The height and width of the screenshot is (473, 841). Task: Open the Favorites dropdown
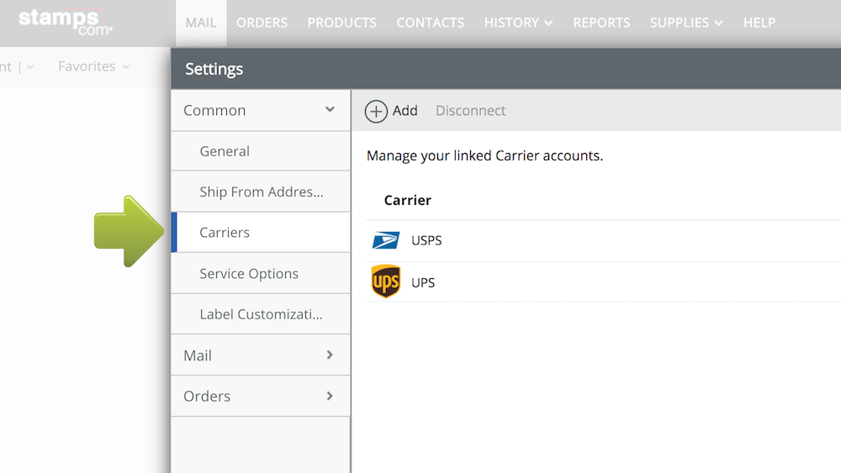pyautogui.click(x=93, y=66)
